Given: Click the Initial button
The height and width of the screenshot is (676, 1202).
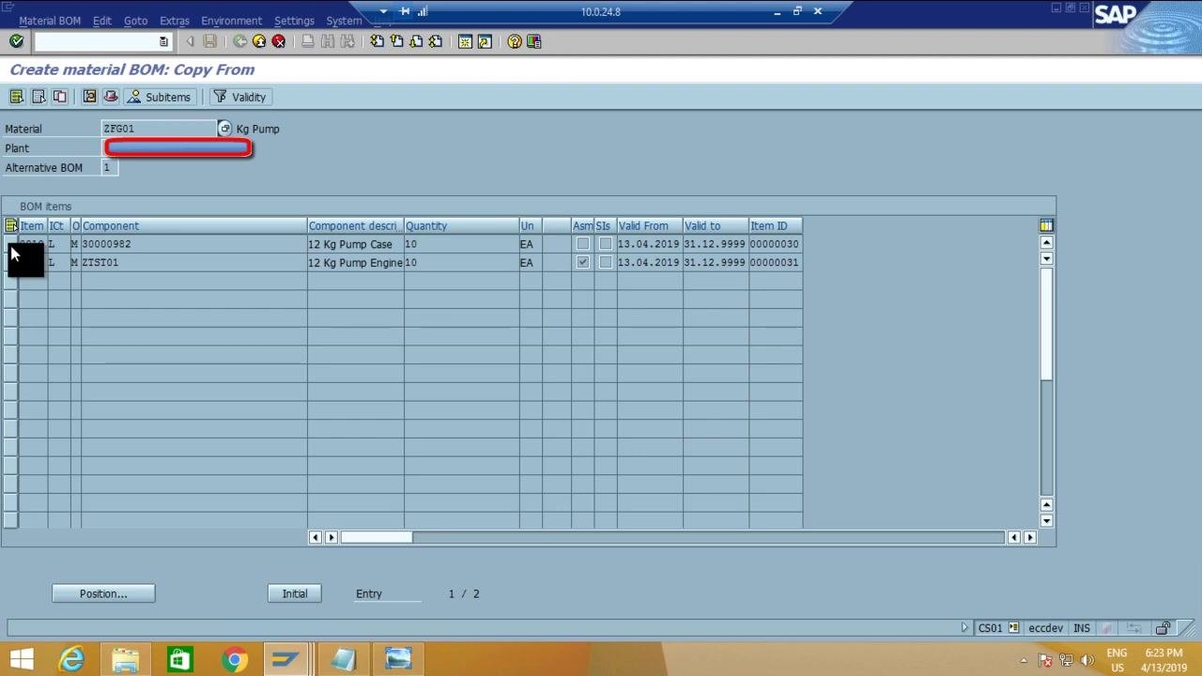Looking at the screenshot, I should 295,593.
